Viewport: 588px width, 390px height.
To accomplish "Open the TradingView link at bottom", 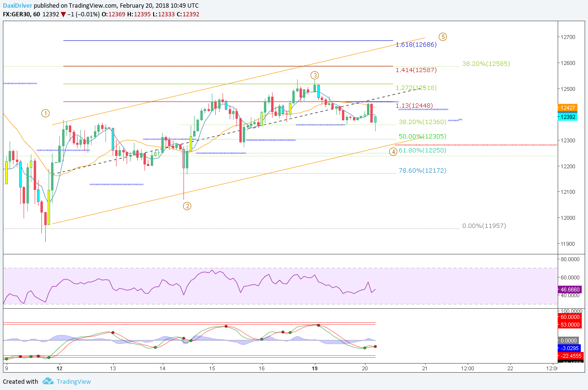I will 73,382.
